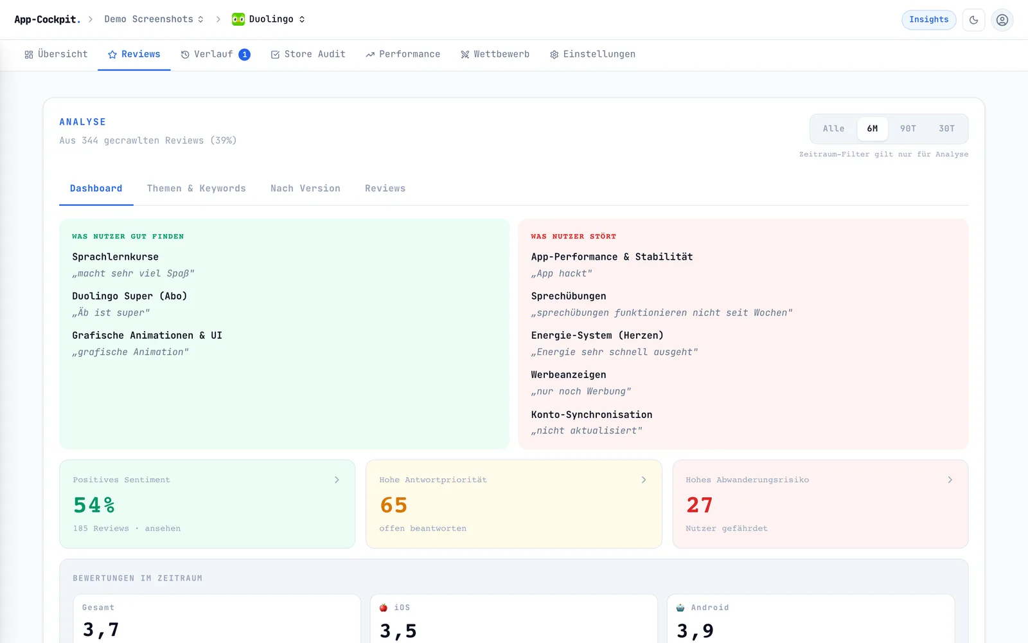Click the 65 offen beantworten card
The image size is (1028, 643).
[x=514, y=504]
